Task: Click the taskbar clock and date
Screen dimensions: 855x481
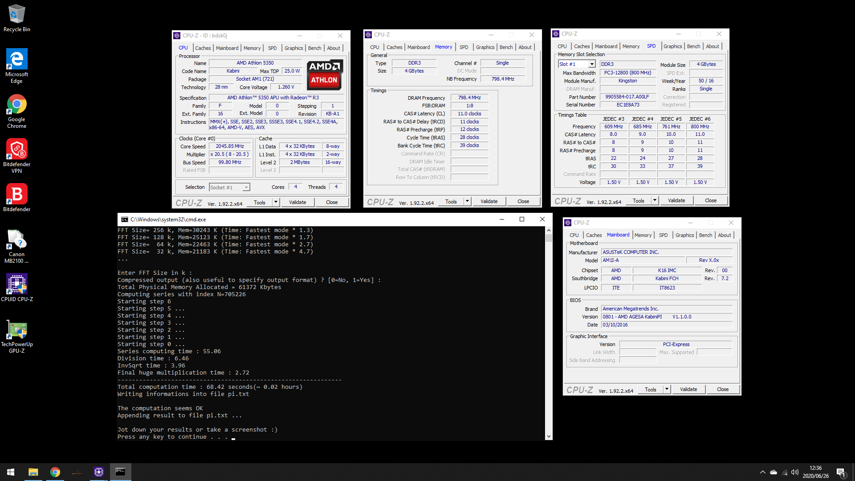Action: 815,472
